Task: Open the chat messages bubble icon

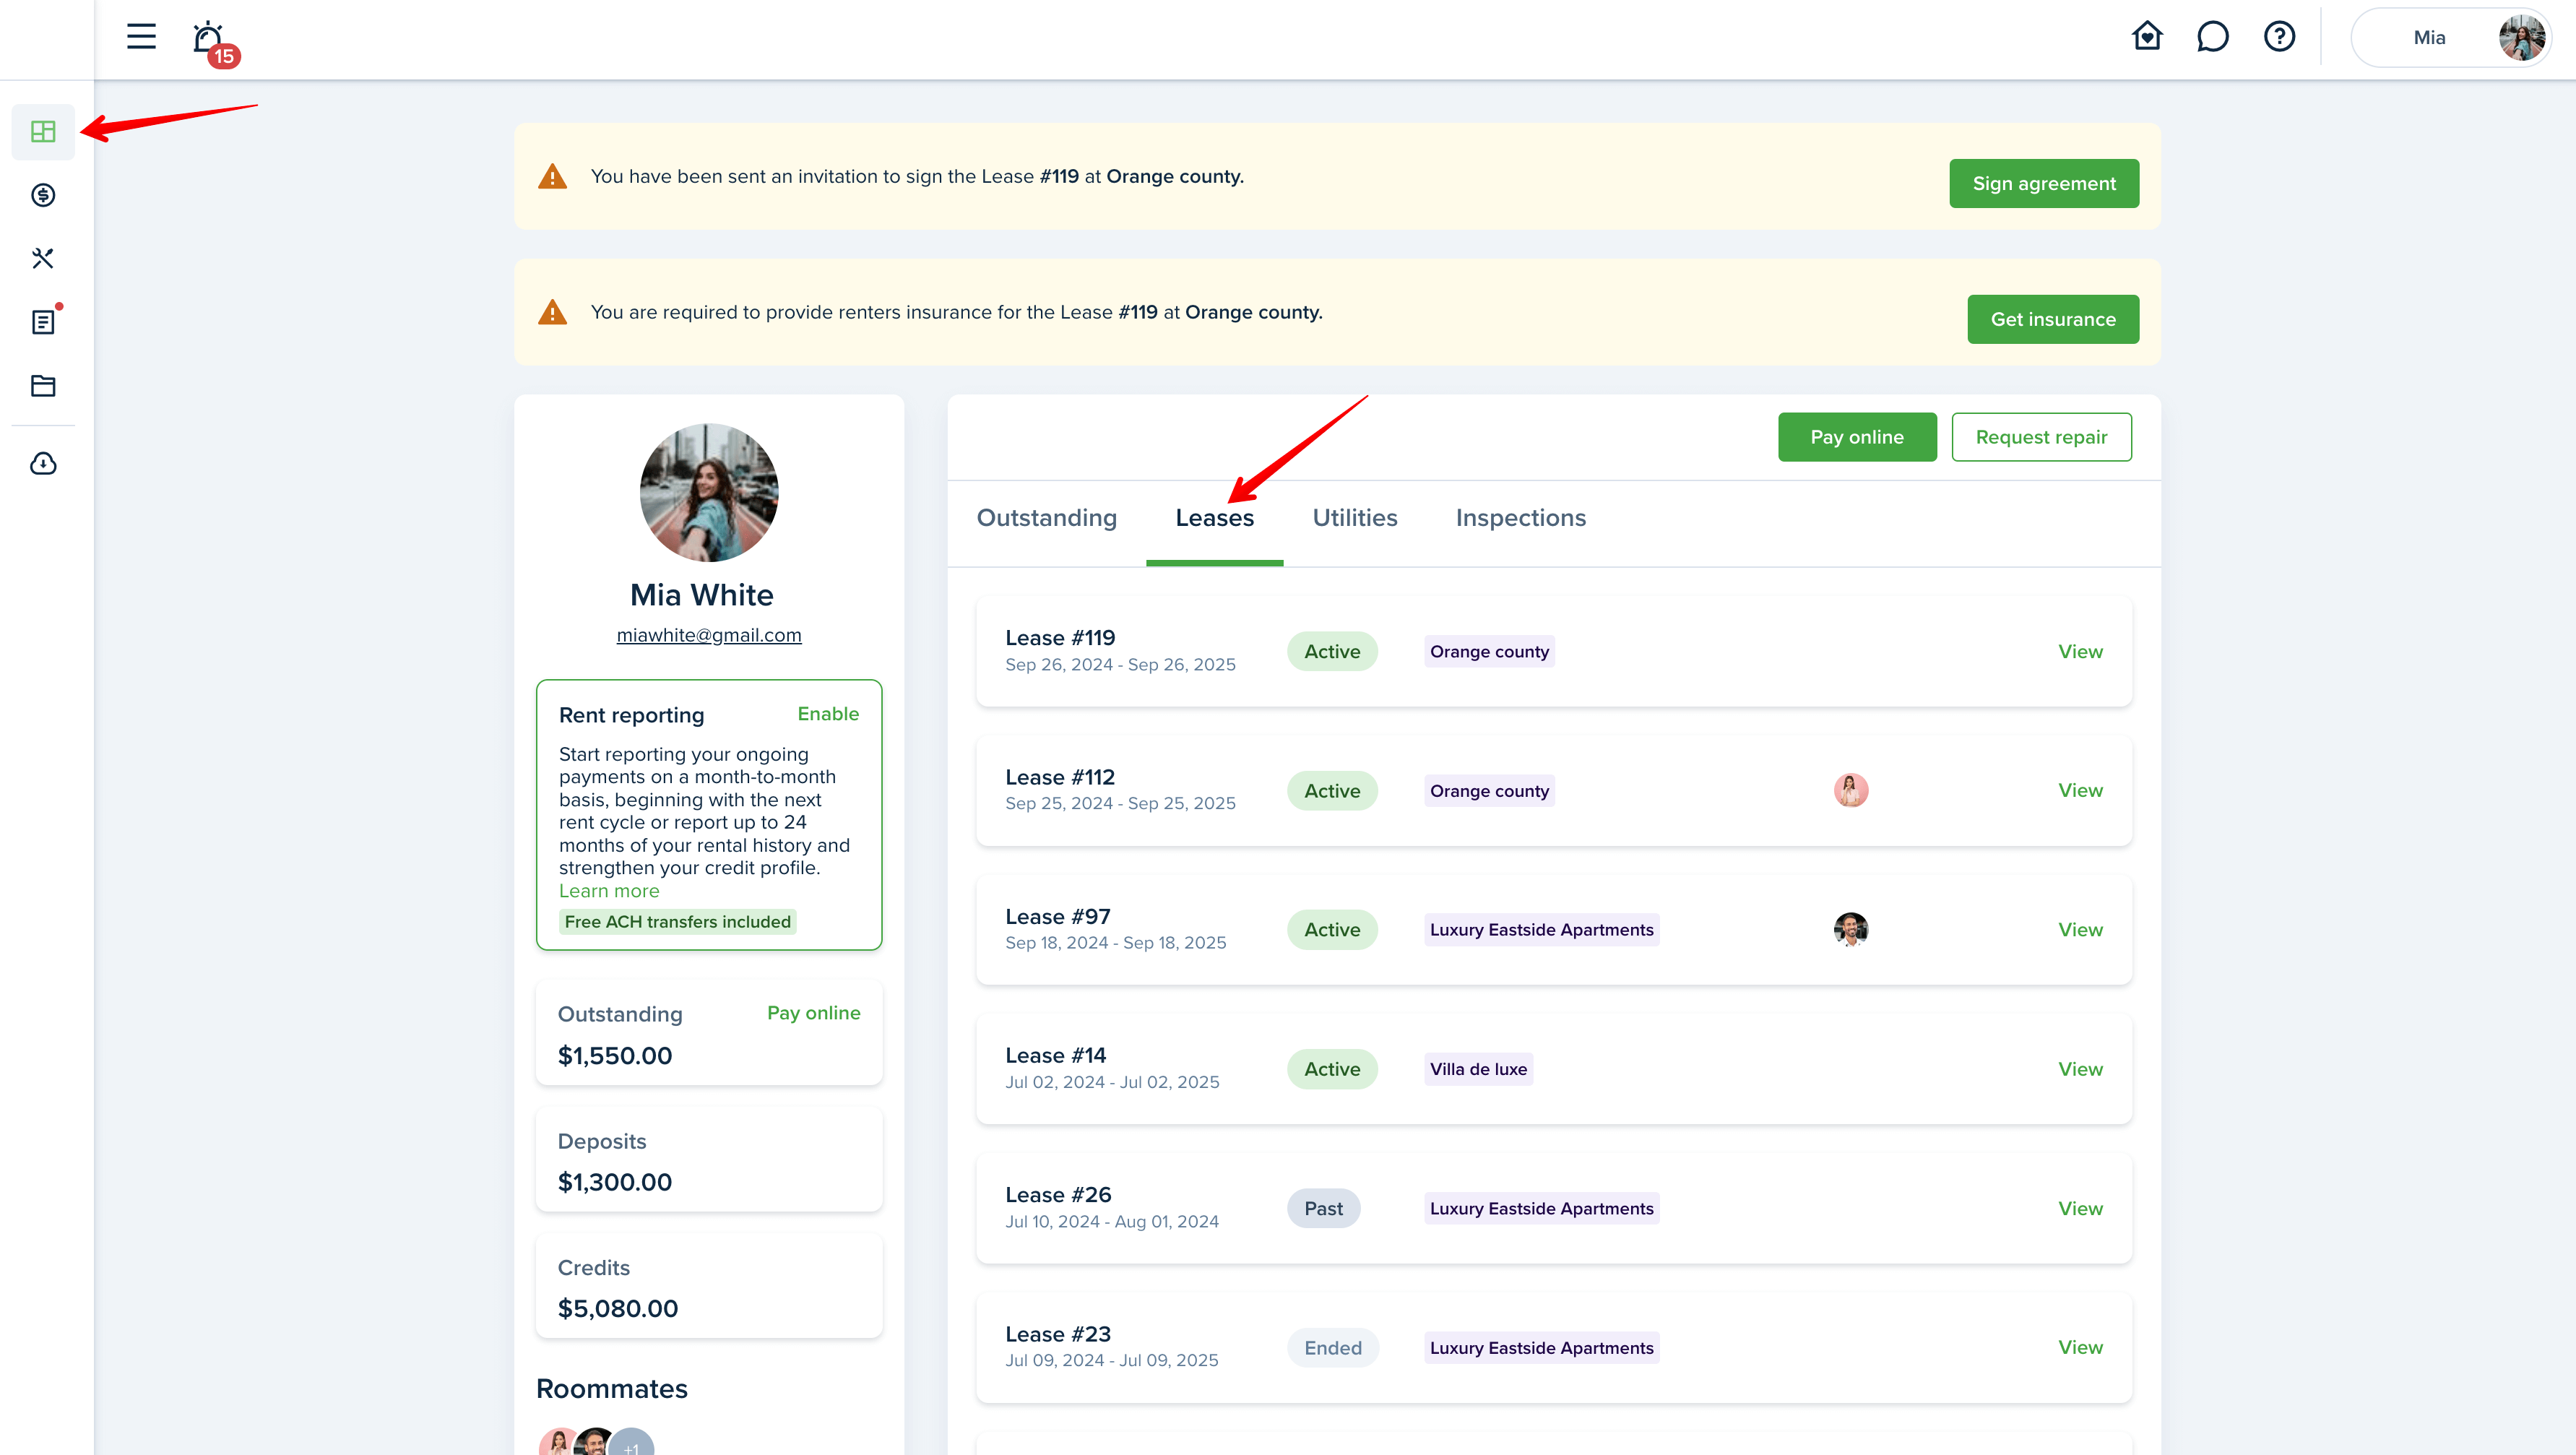Action: coord(2213,37)
